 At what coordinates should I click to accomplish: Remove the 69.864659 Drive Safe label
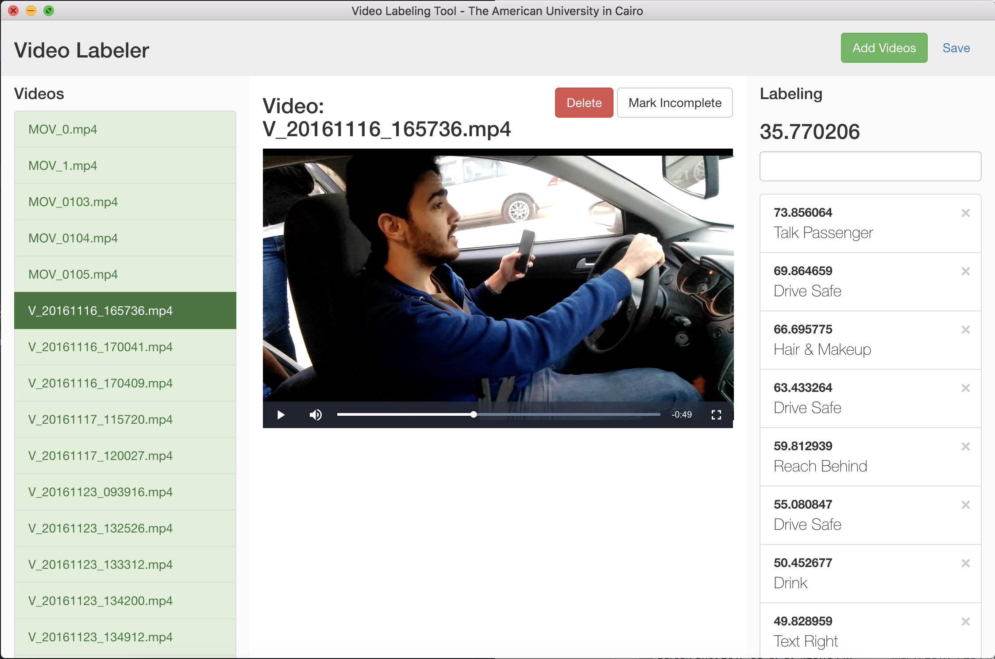click(x=965, y=272)
